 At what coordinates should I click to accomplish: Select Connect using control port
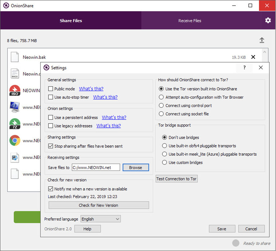pos(161,105)
